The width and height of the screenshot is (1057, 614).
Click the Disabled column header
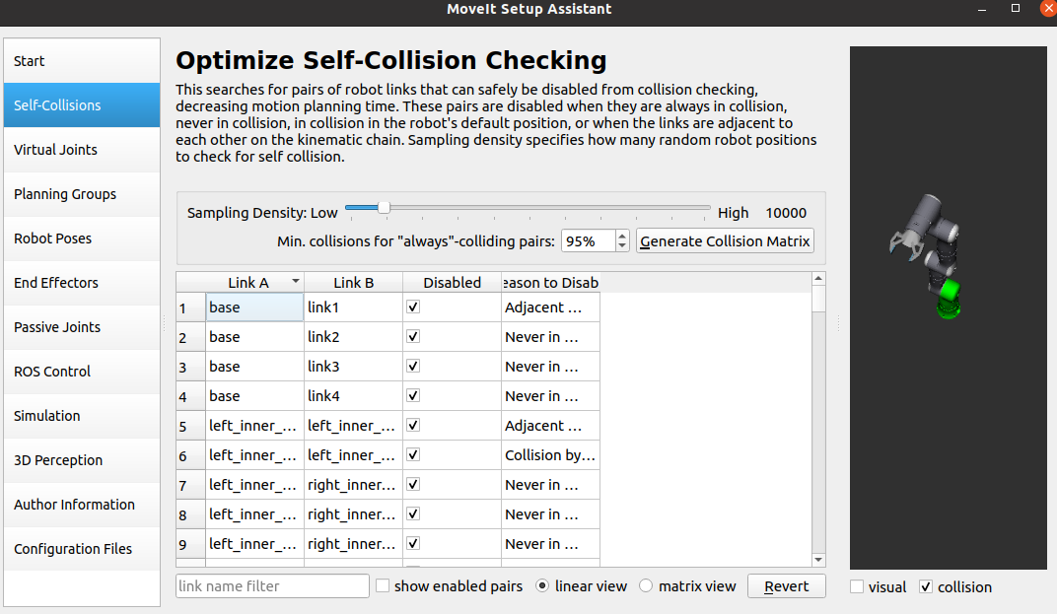[x=452, y=283]
